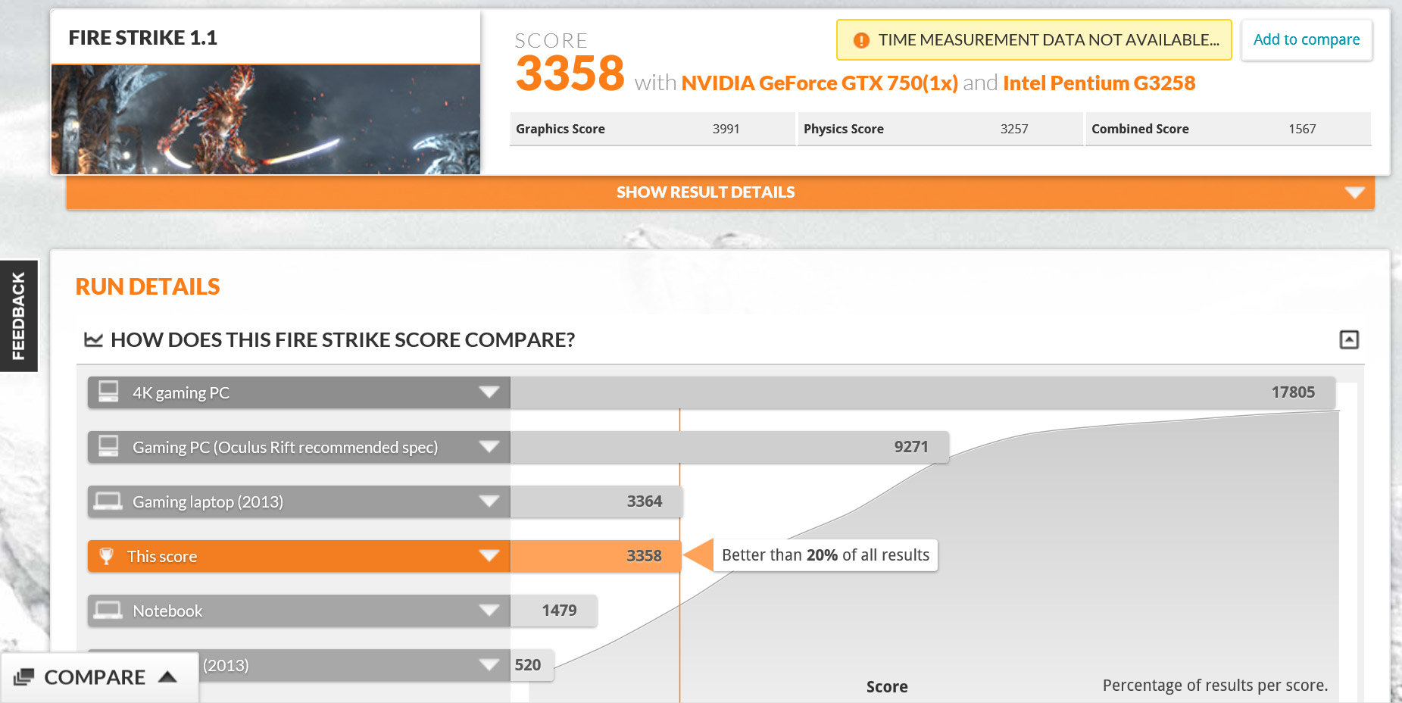The width and height of the screenshot is (1402, 703).
Task: Click the laptop icon beside Notebook
Action: (108, 611)
